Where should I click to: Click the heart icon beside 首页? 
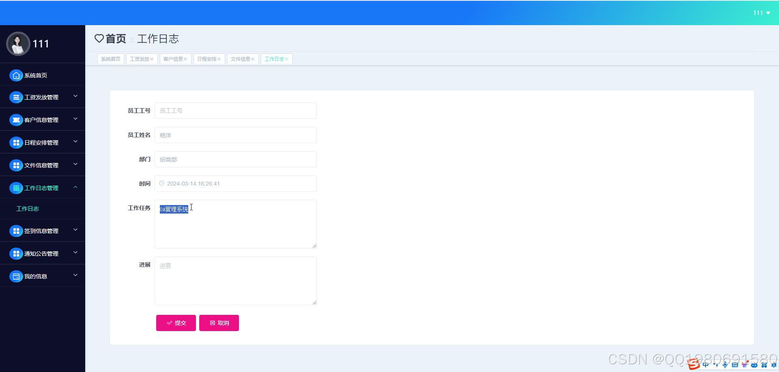[x=99, y=38]
